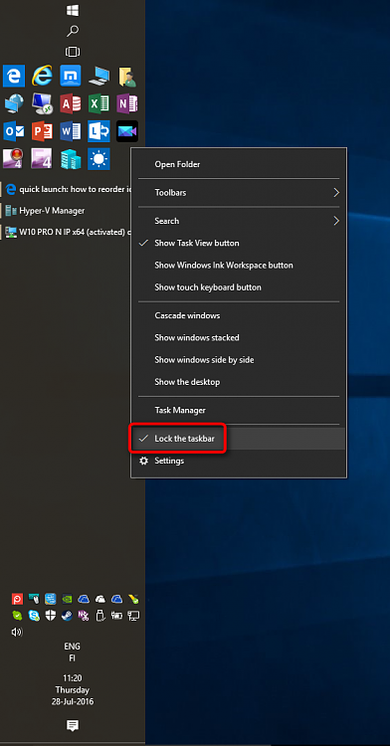Launch Microsoft PowerPoint

(42, 131)
